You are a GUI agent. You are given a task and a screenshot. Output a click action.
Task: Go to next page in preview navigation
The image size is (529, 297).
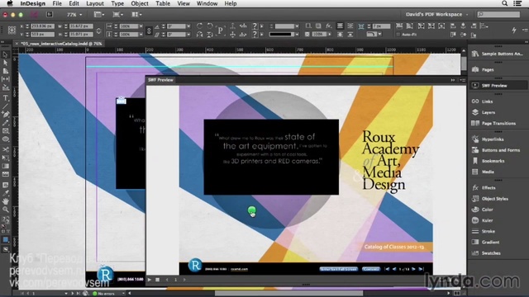413,269
